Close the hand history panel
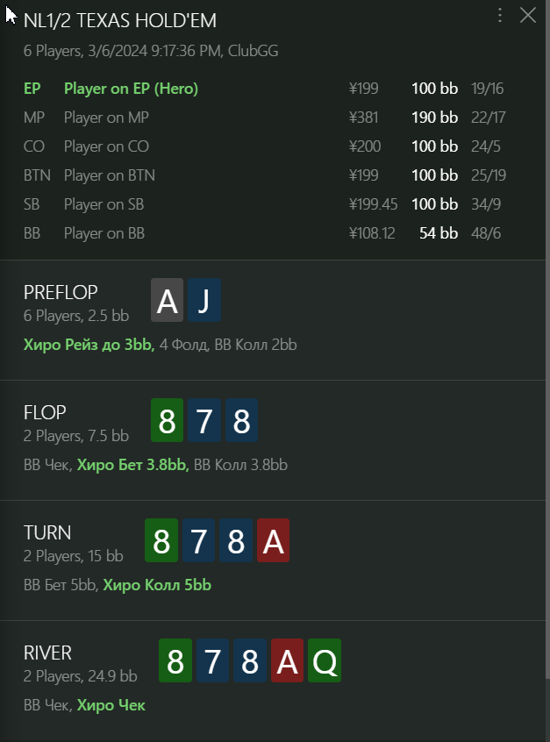550x742 pixels. click(x=528, y=15)
